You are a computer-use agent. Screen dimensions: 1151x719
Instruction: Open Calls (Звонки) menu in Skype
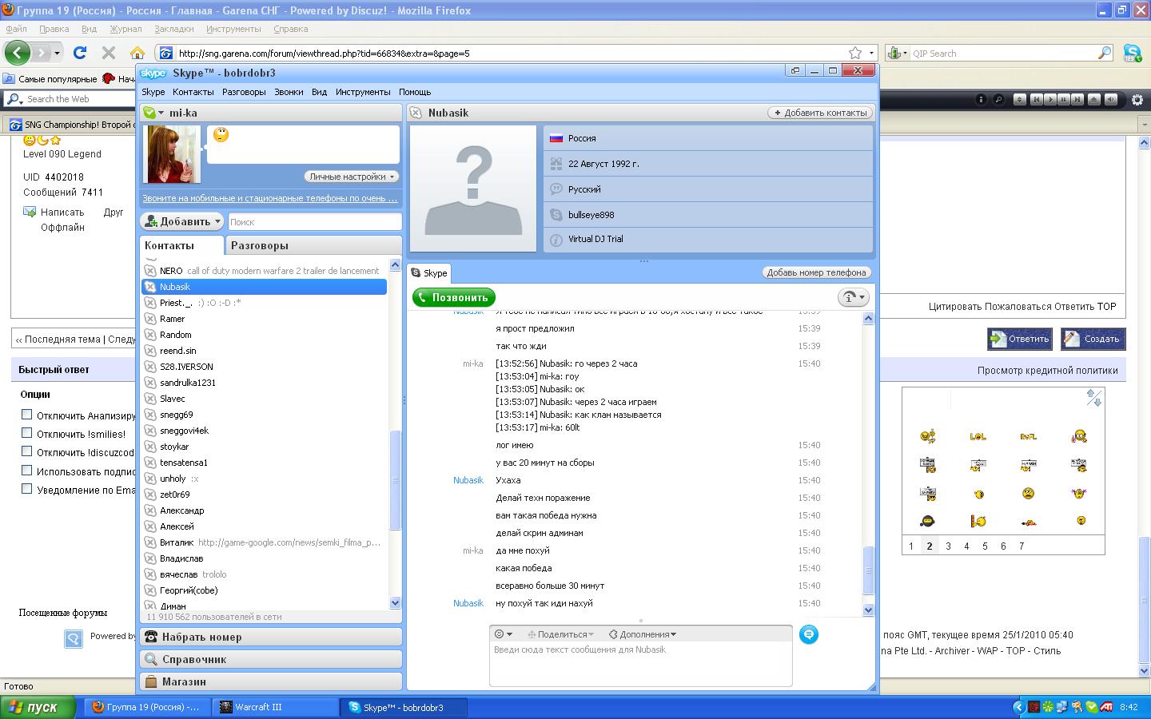[x=289, y=92]
